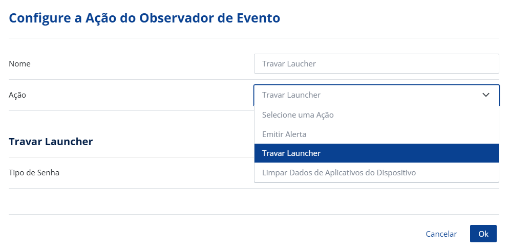
Task: Click the Nome text input field
Action: coord(376,64)
